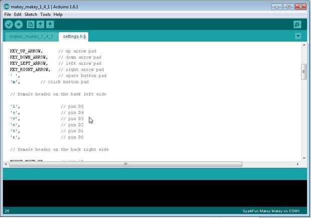Switch to the makey_makey_1_4_1 tab
Screen dimensions: 311x218
click(31, 37)
